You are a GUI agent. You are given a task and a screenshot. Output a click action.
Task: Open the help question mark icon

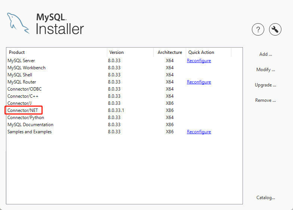click(258, 29)
